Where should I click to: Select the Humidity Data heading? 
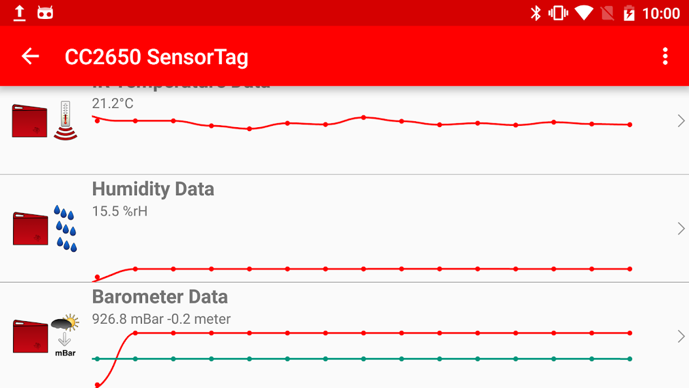point(153,189)
